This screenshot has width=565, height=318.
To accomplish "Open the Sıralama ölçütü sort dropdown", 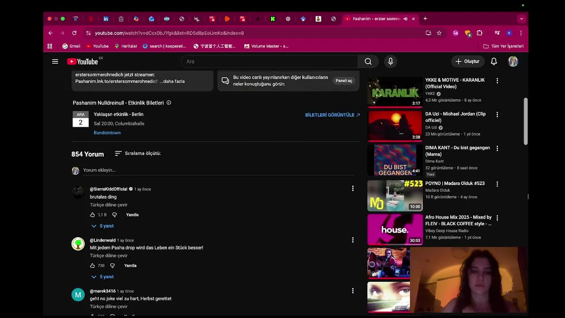I will click(138, 153).
